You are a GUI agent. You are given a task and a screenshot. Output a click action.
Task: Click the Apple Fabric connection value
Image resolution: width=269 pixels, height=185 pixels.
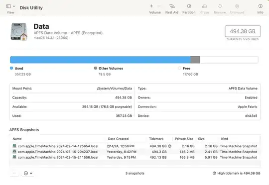(x=248, y=107)
